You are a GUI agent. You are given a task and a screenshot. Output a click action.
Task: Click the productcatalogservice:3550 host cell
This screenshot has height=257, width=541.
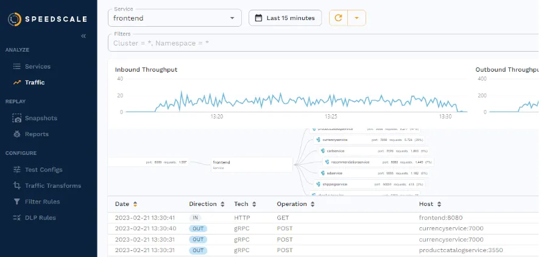click(461, 250)
